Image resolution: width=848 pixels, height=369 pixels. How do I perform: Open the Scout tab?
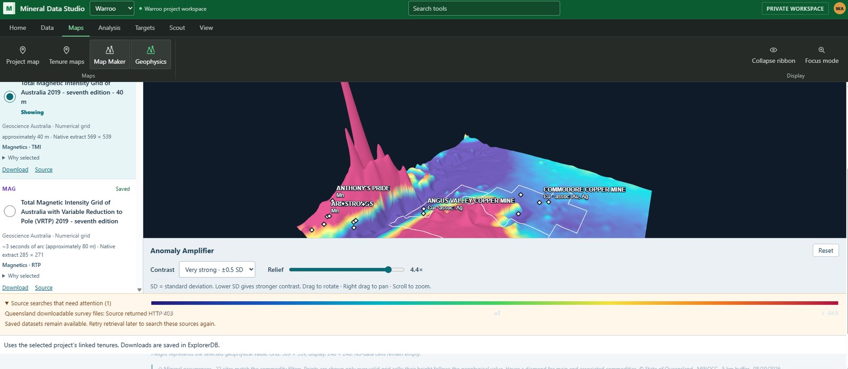(x=177, y=28)
